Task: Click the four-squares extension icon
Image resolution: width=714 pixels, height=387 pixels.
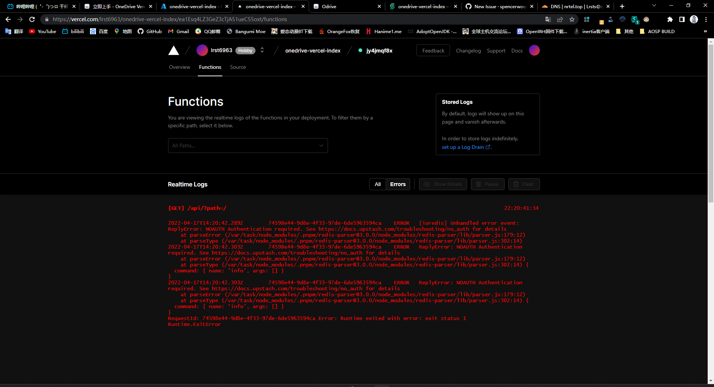Action: tap(587, 19)
